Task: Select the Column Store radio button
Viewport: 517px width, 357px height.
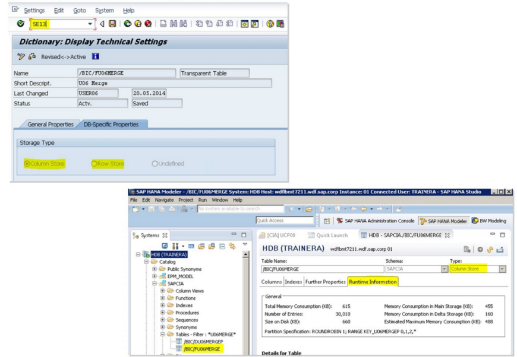Action: pyautogui.click(x=27, y=164)
